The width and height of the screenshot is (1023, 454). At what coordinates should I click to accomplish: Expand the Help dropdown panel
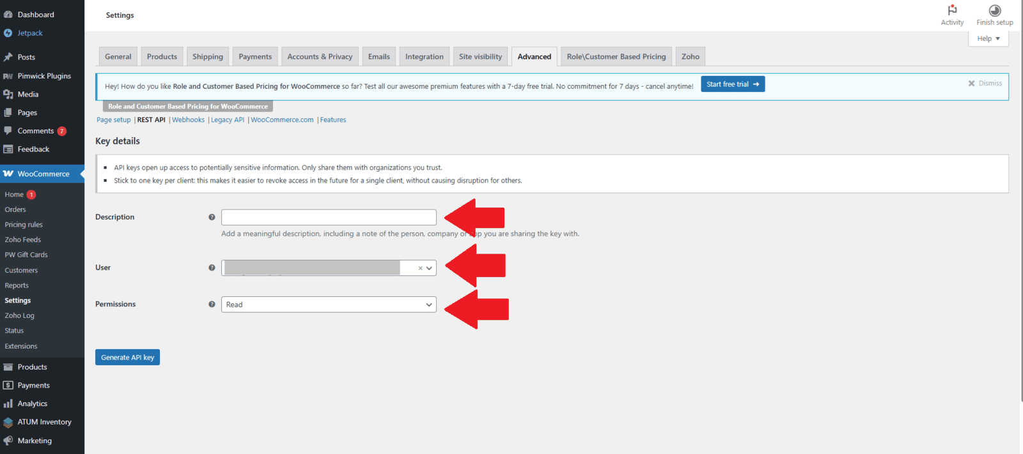tap(988, 39)
